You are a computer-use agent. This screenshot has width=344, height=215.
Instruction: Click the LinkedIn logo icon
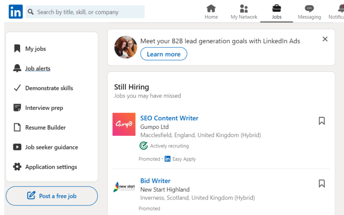(x=16, y=12)
